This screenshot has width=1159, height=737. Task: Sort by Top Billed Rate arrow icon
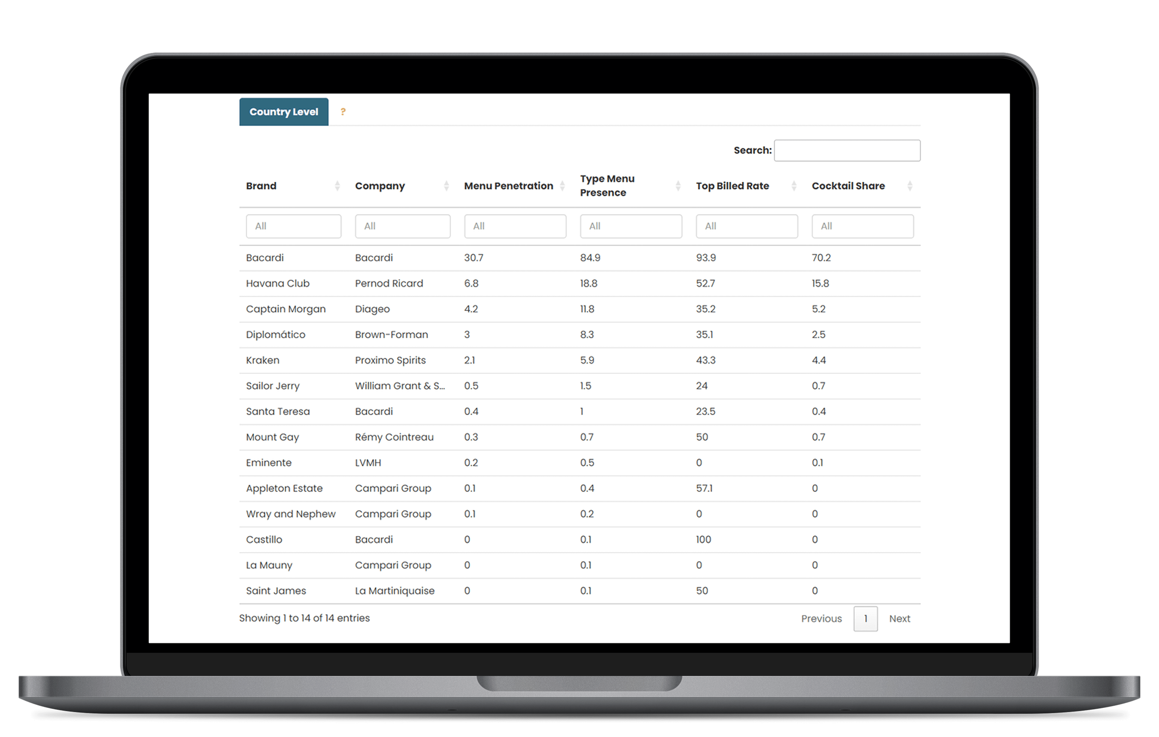tap(794, 186)
